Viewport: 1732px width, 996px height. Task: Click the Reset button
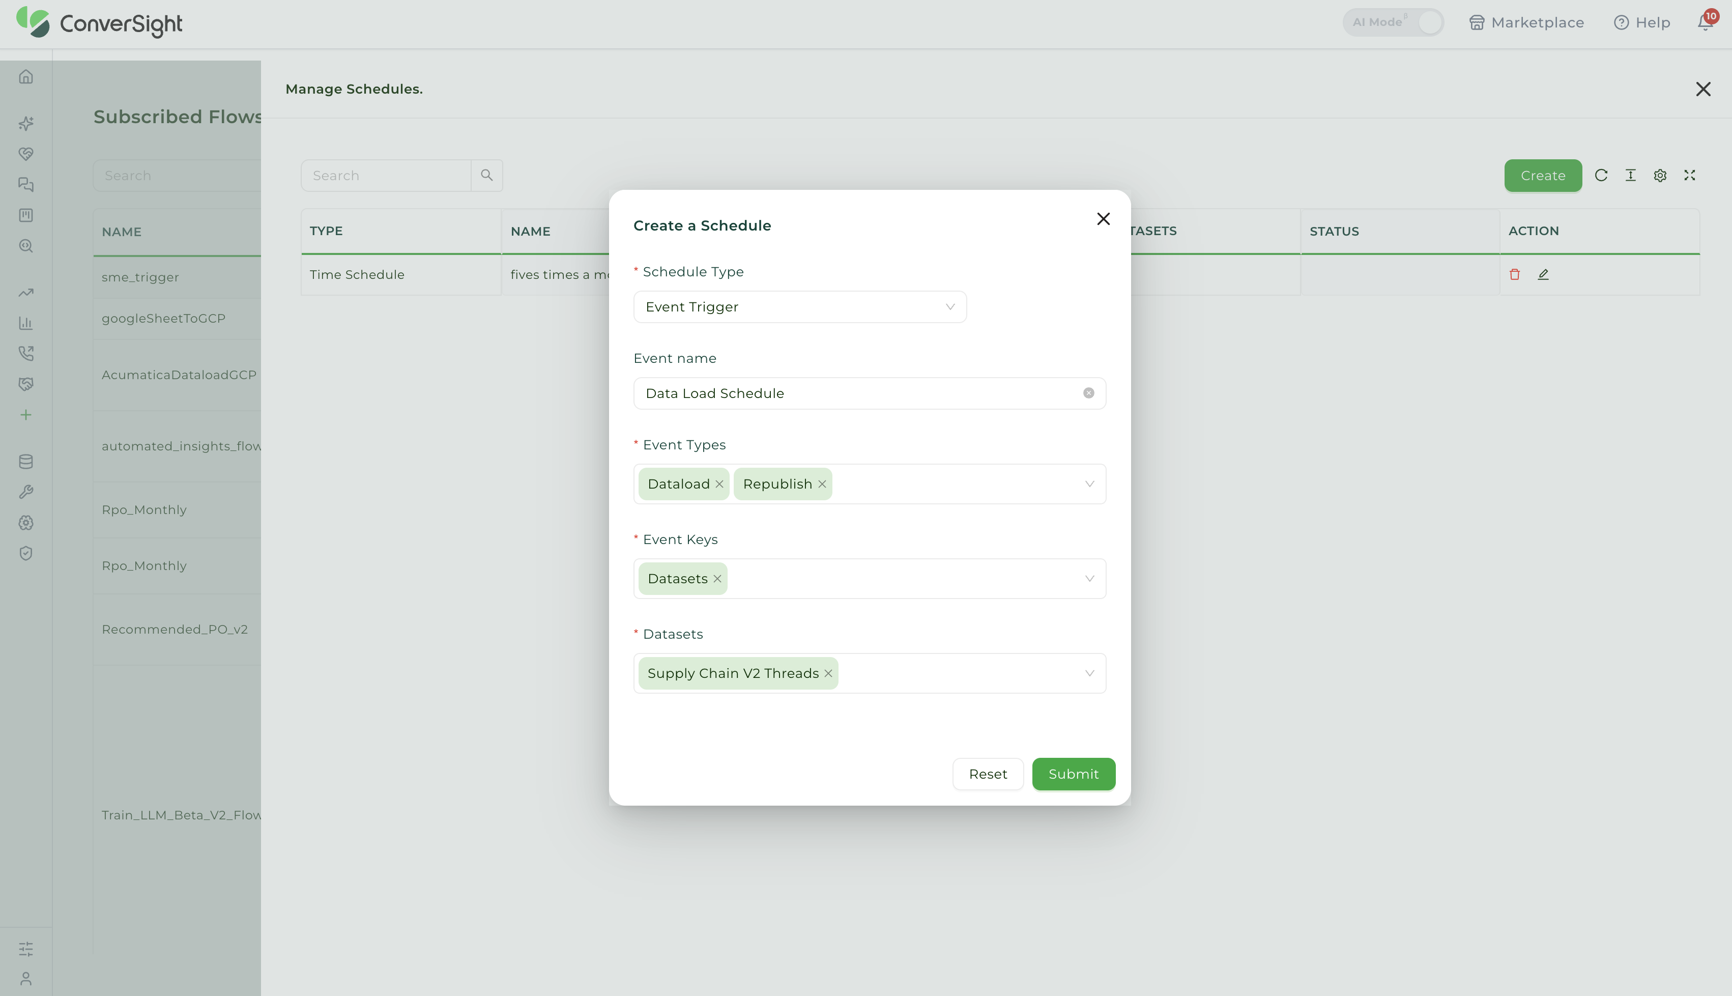pos(988,774)
